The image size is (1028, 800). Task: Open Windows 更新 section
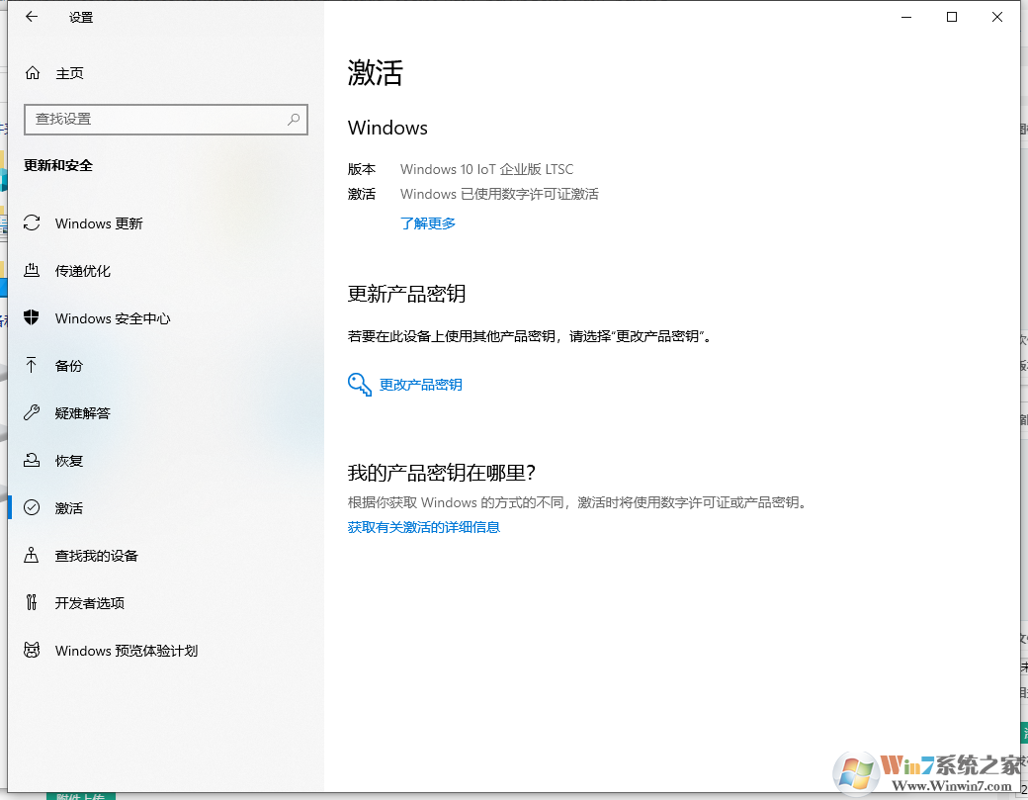pos(99,223)
